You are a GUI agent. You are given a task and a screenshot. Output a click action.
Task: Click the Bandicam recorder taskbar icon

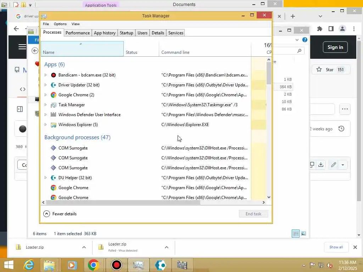[116, 265]
